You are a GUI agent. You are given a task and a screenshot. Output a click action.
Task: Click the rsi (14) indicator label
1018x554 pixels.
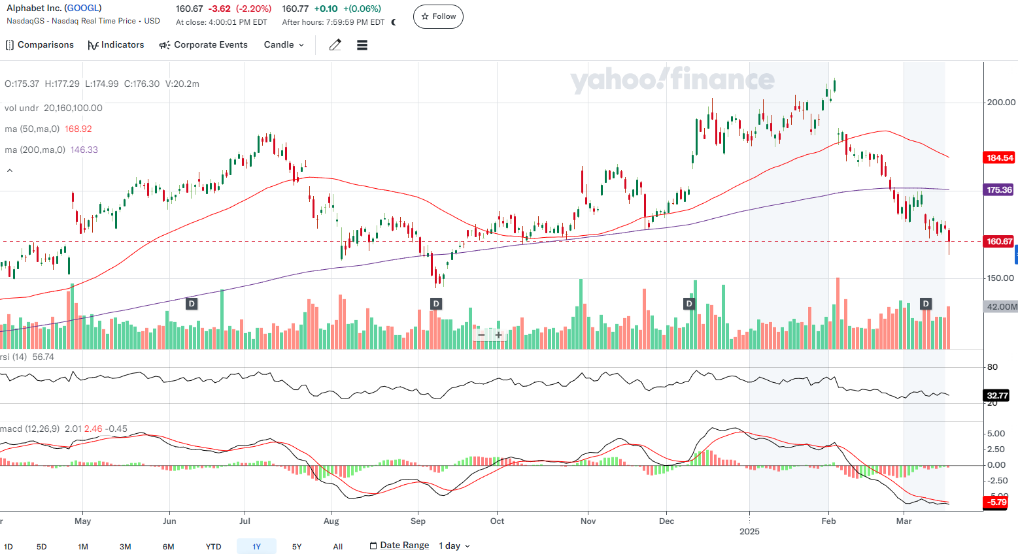point(14,357)
